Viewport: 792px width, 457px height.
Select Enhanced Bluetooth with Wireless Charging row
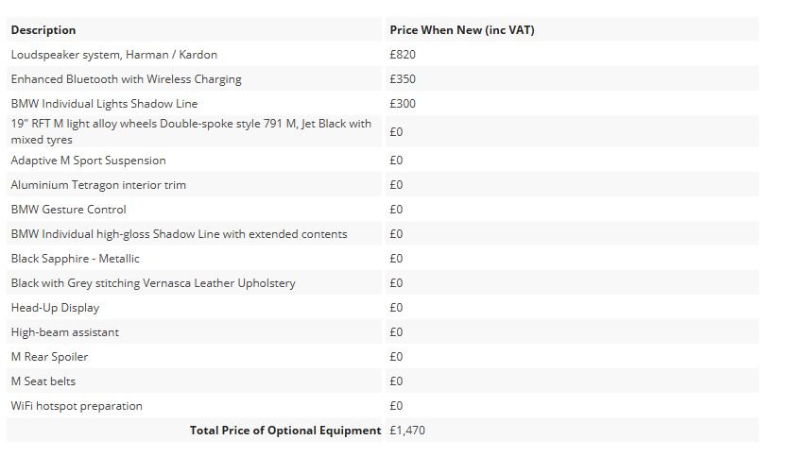point(383,79)
